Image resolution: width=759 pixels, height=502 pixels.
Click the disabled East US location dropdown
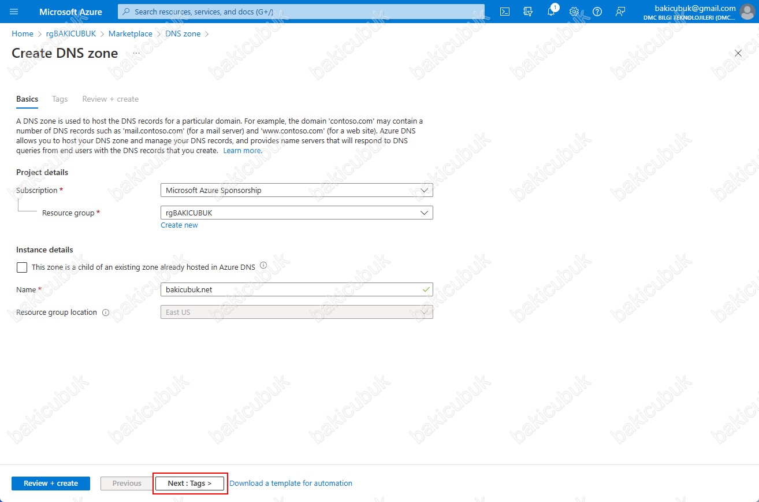297,312
